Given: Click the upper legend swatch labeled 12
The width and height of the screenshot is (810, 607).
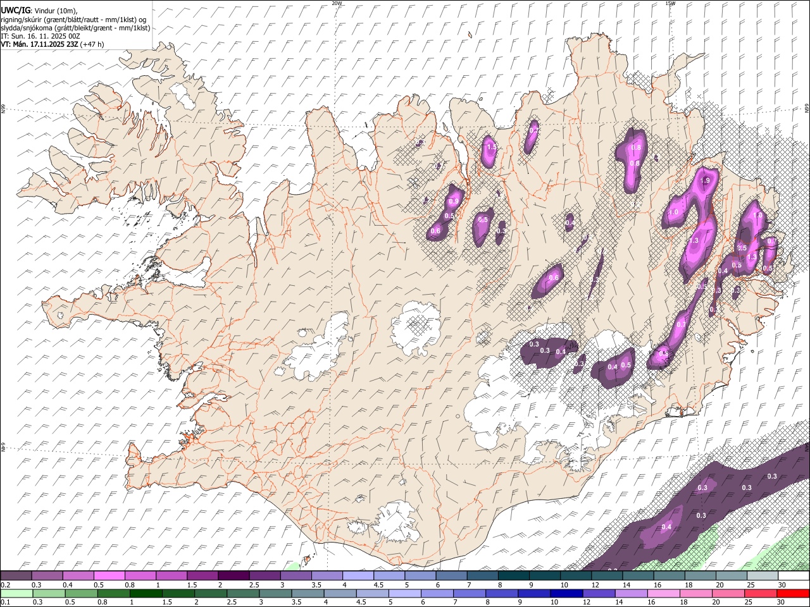Looking at the screenshot, I should (x=607, y=575).
